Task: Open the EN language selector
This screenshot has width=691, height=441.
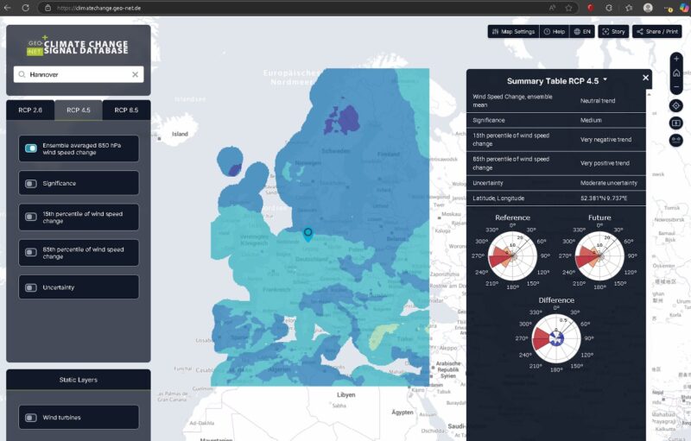Action: click(582, 31)
